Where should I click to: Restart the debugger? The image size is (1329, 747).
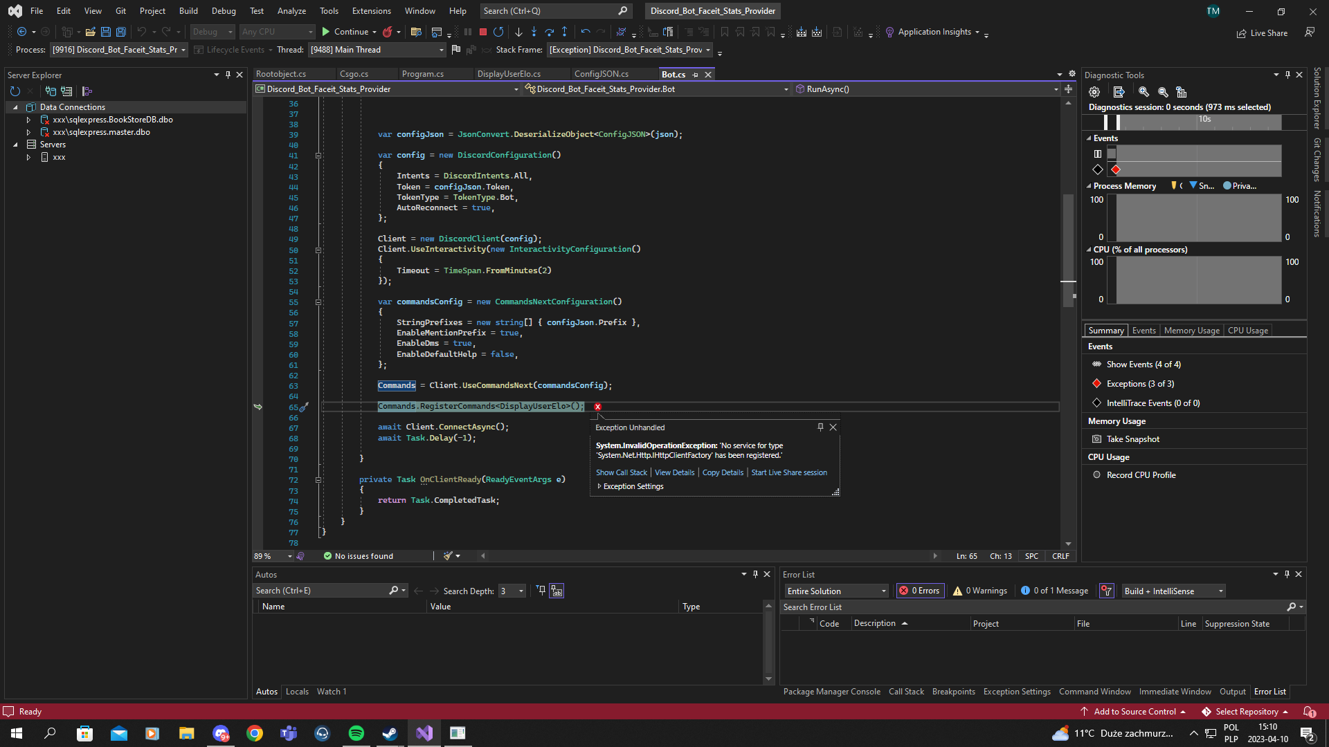(x=499, y=32)
